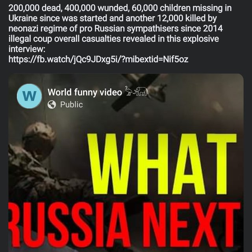Click the round W profile avatar

29,96
